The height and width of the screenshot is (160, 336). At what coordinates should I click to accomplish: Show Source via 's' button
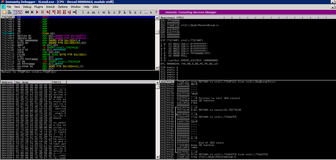pyautogui.click(x=151, y=12)
